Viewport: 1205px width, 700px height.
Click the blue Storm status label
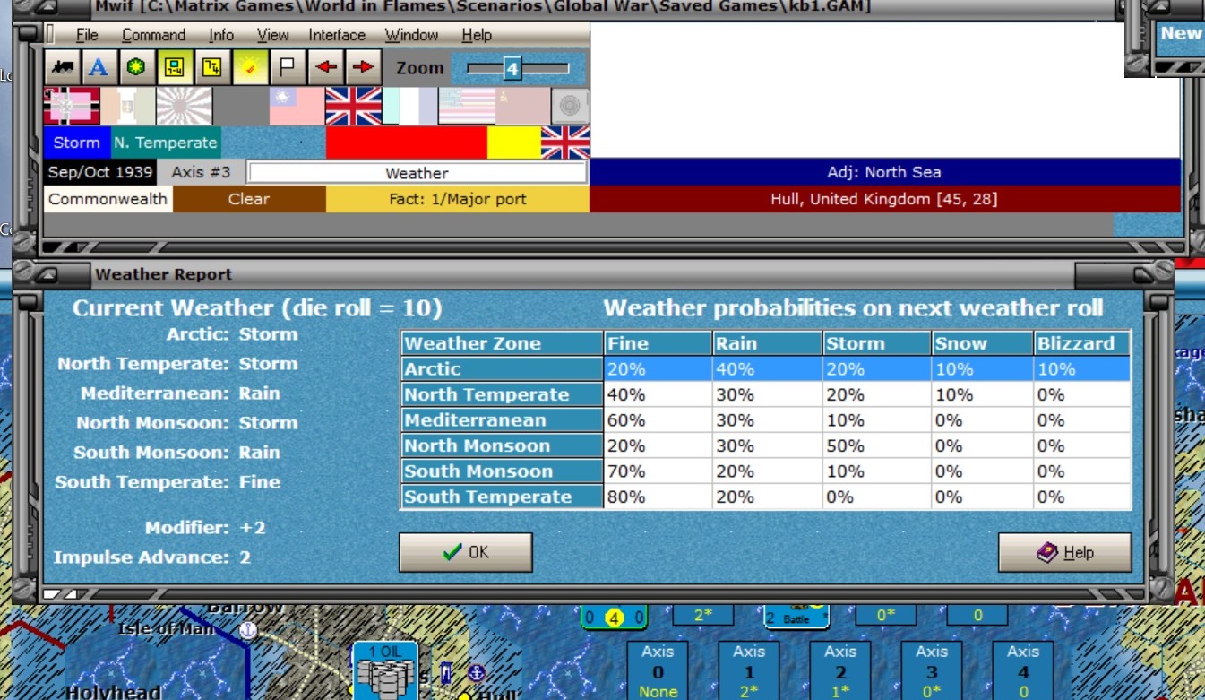click(x=77, y=143)
